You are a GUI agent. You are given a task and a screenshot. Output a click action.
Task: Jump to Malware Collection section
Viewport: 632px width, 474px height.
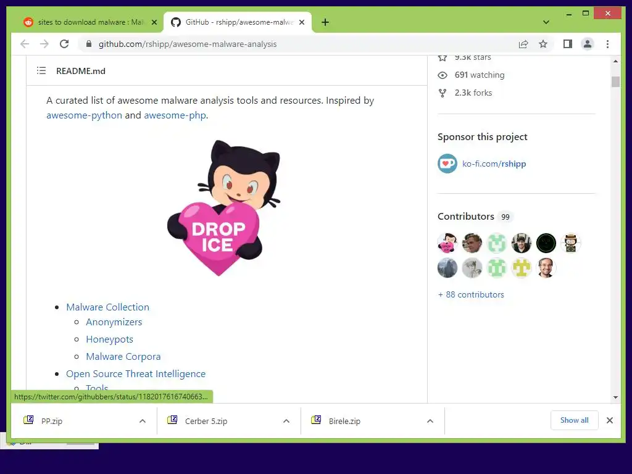pyautogui.click(x=107, y=307)
